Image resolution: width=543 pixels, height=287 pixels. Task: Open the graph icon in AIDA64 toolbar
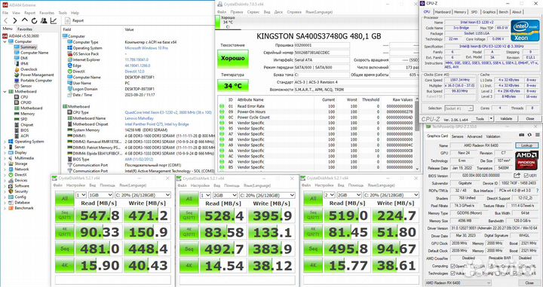tap(54, 21)
